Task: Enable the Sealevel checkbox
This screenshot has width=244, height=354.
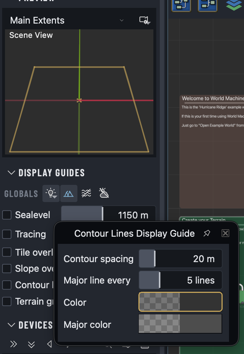Action: point(7,215)
